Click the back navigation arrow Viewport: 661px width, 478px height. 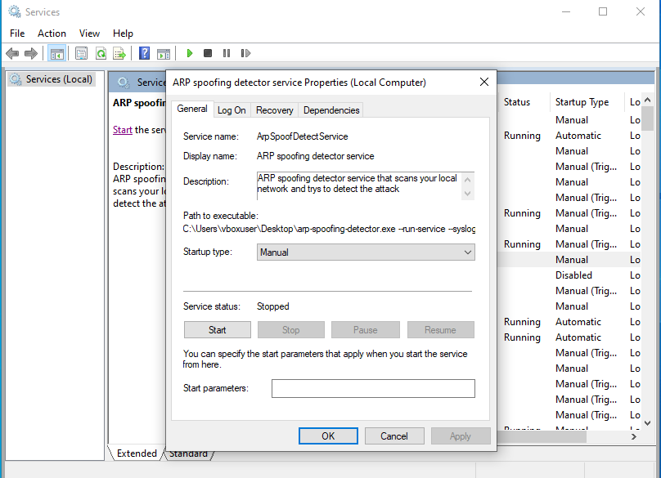click(x=12, y=53)
